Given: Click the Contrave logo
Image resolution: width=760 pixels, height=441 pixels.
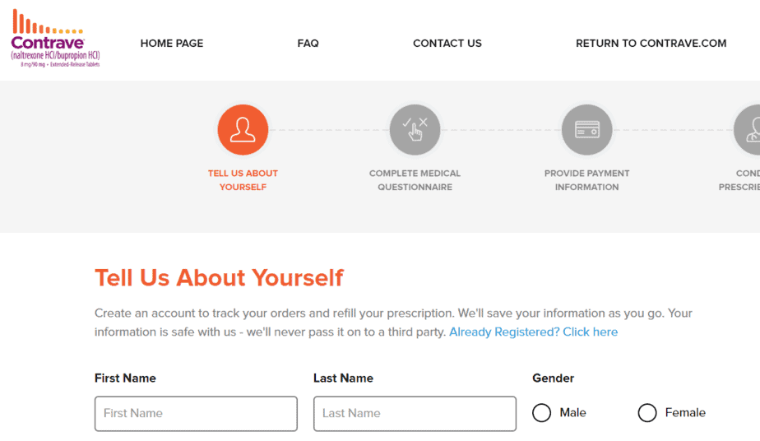Looking at the screenshot, I should [x=56, y=39].
